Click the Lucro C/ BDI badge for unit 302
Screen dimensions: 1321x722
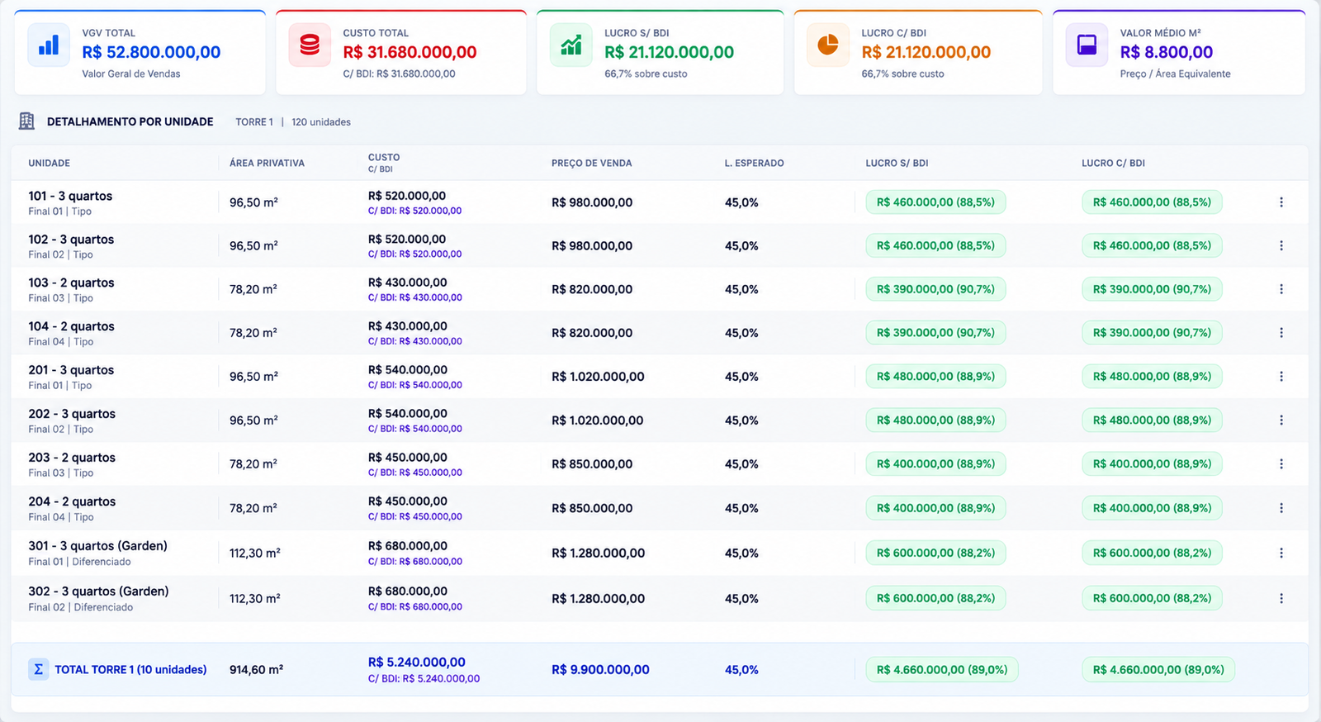(1152, 598)
